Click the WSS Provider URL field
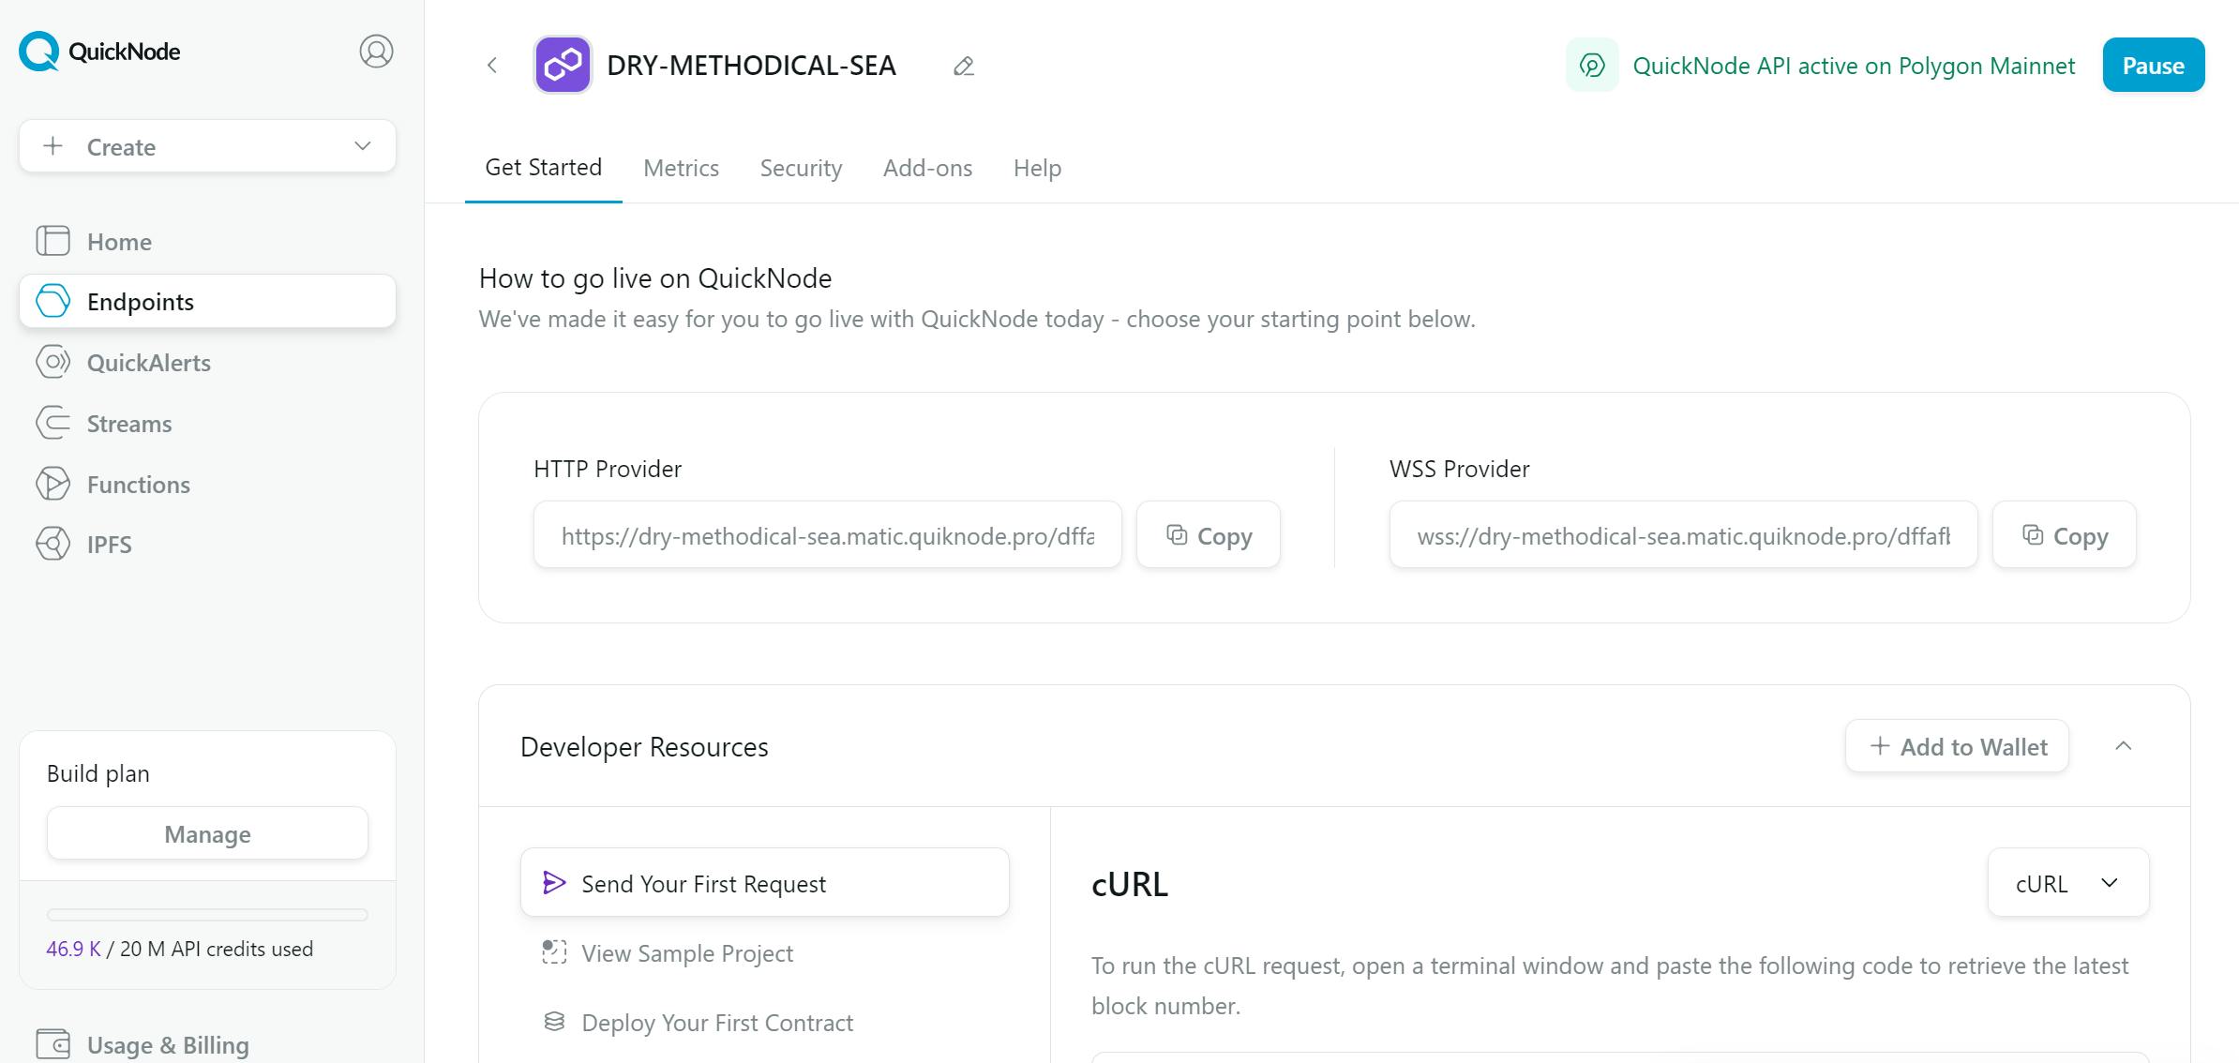Viewport: 2239px width, 1063px height. (x=1684, y=534)
